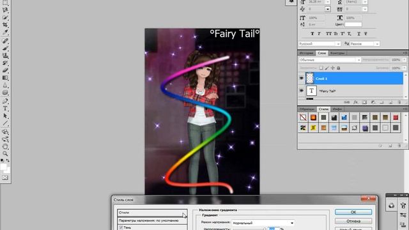Select the Path Selection tool

tap(5, 116)
